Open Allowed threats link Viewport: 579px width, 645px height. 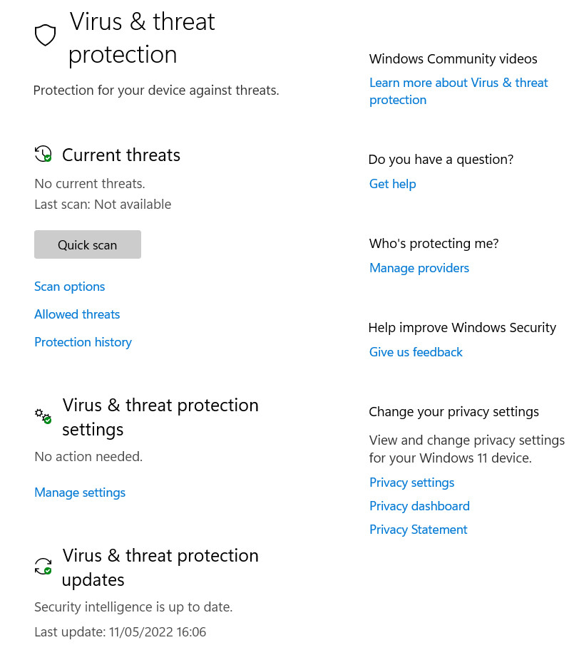77,314
